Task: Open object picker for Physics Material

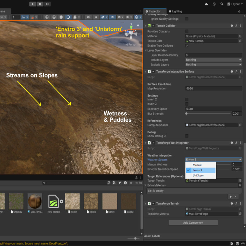Action: tap(240, 36)
